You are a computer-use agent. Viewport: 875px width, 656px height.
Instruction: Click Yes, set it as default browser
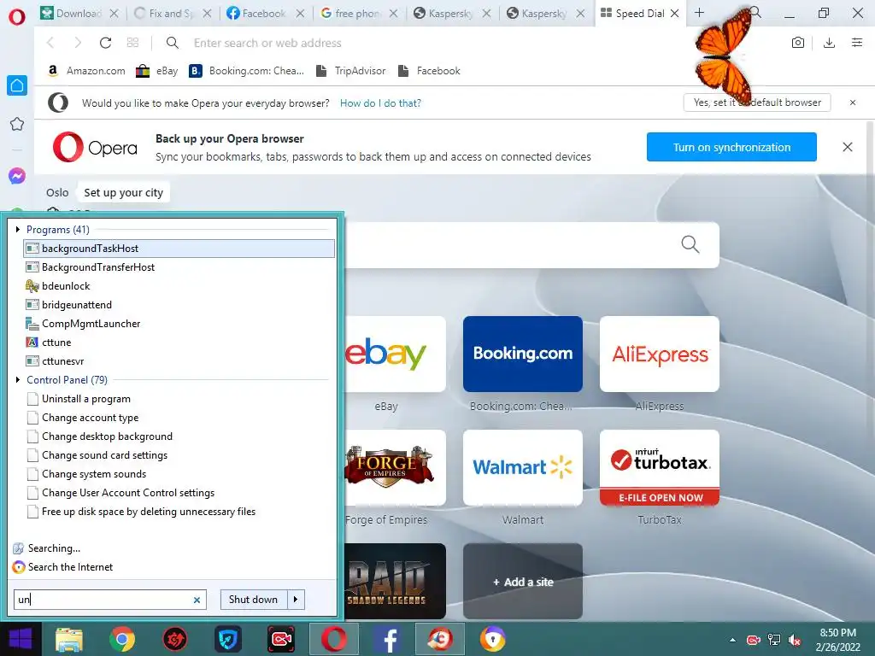point(757,102)
